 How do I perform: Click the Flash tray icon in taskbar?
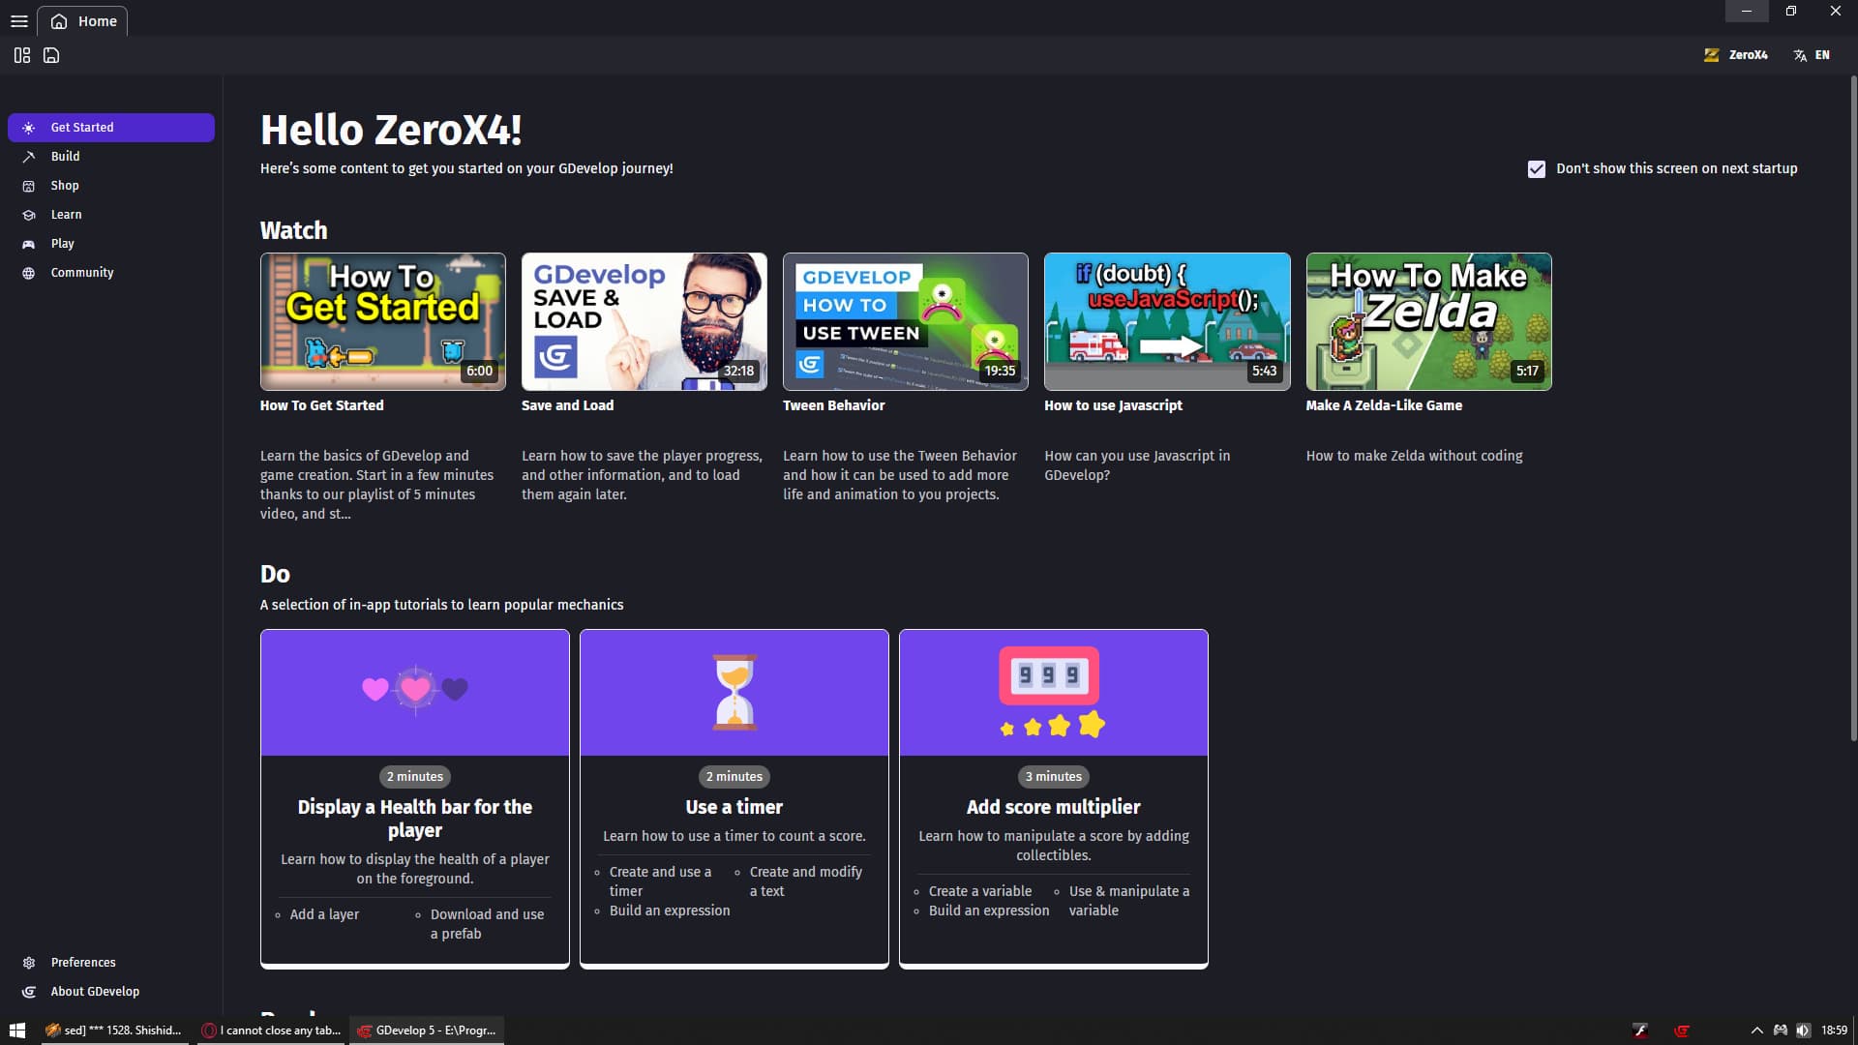[x=1640, y=1030]
